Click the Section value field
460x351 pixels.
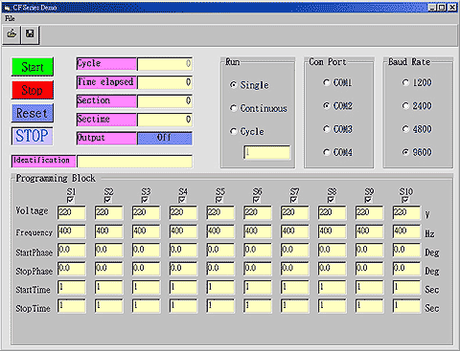(x=165, y=101)
